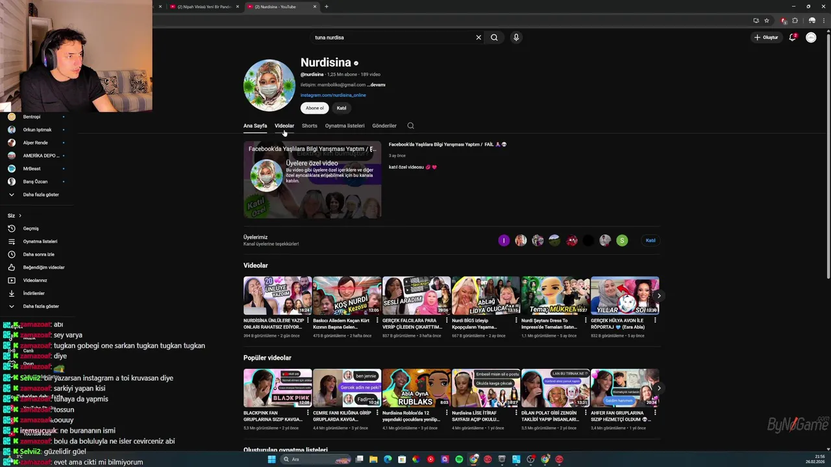Show more popular videos with the row arrow
This screenshot has height=467, width=831.
click(659, 388)
